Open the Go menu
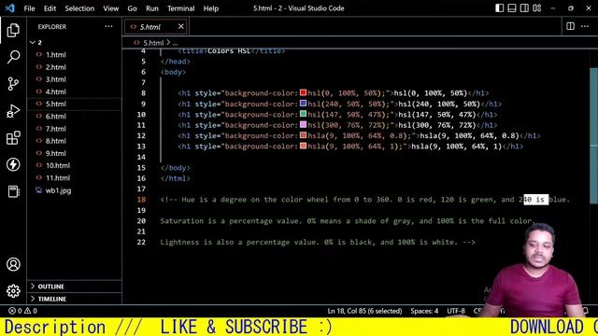This screenshot has height=336, width=598. point(132,8)
